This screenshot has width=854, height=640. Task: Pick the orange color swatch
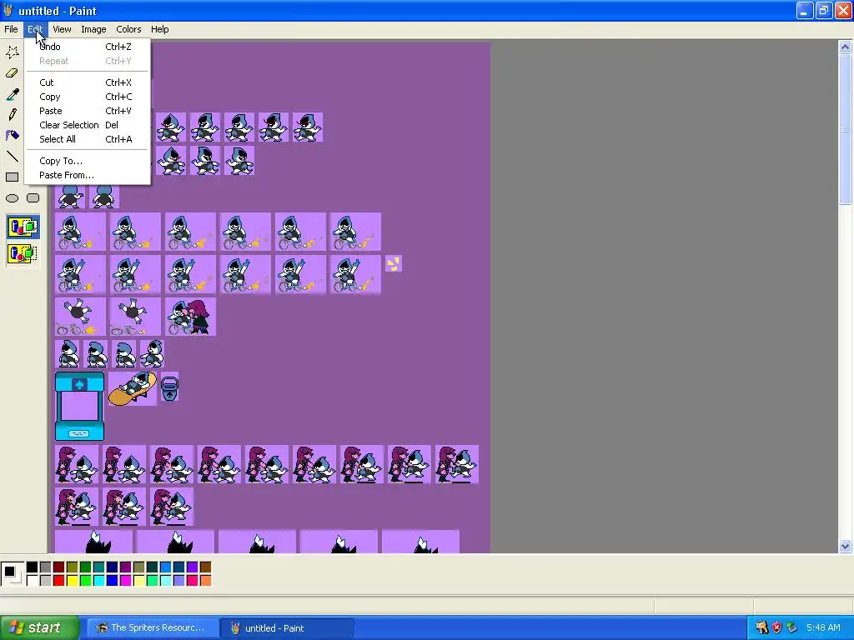205,581
